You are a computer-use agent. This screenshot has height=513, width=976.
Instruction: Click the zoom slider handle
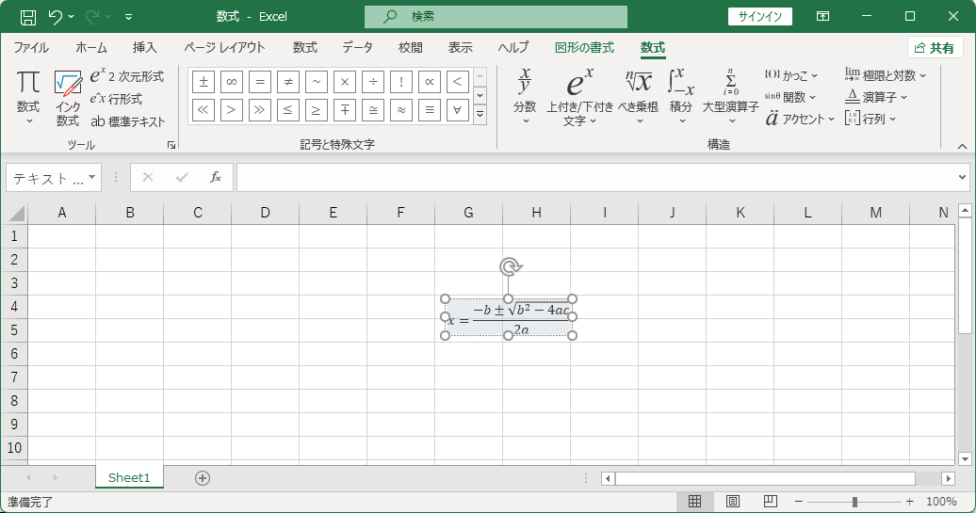[854, 501]
